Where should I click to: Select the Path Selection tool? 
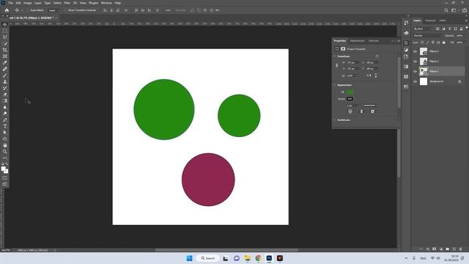(x=5, y=133)
